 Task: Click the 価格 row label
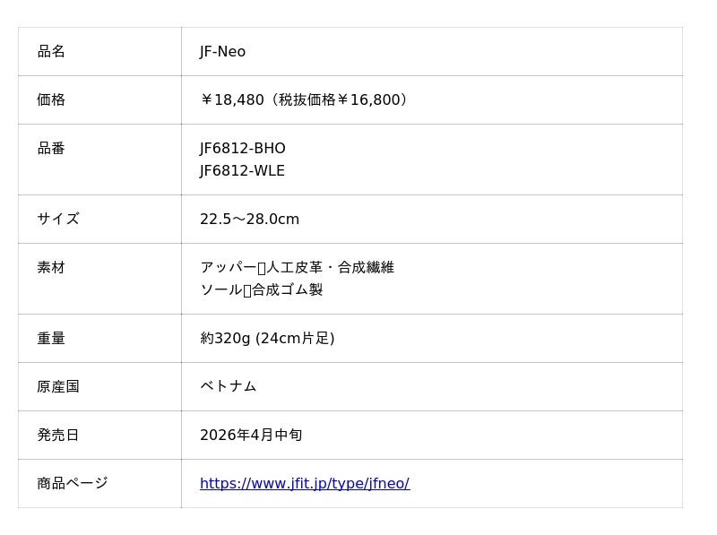(x=51, y=100)
